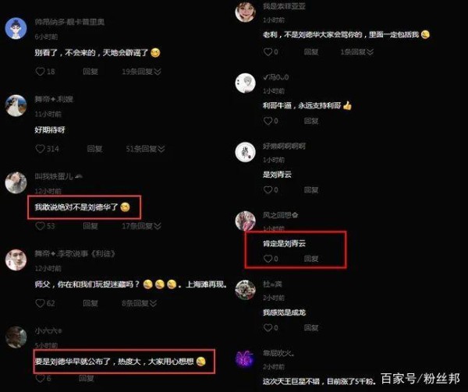
Task: Open avatar of user 帅吊纳多
Action: pyautogui.click(x=16, y=28)
